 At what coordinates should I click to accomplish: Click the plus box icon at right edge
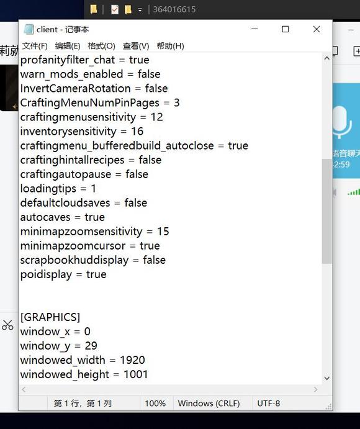click(357, 51)
